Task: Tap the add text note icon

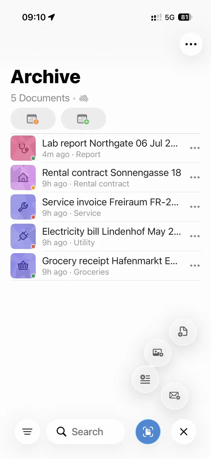Action: tap(145, 379)
